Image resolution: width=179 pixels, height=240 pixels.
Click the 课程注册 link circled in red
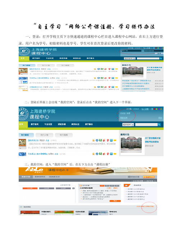point(149,206)
